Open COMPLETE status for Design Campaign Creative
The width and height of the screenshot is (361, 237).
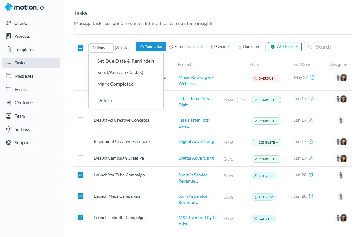[266, 159]
